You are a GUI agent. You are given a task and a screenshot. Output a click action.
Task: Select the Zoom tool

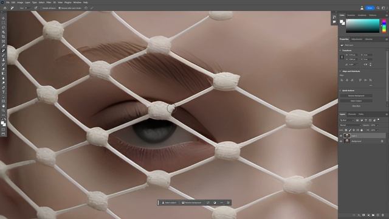pos(3,111)
